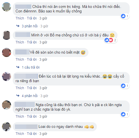Click the like reaction on the "Ngta cũng là dâu" comment
The height and width of the screenshot is (138, 139).
(123, 114)
